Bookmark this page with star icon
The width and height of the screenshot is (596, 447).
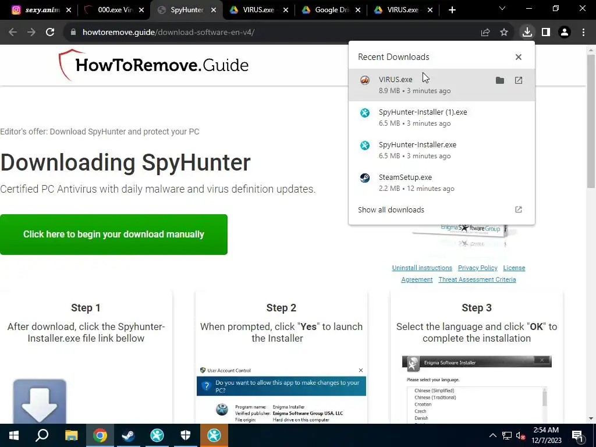tap(504, 33)
